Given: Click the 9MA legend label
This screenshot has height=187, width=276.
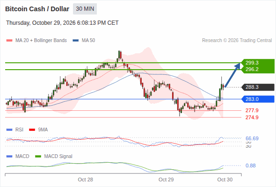Looking at the screenshot, I should (43, 130).
